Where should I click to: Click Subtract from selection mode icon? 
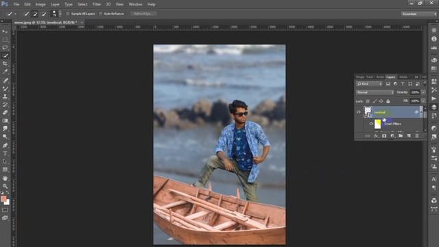(x=44, y=14)
